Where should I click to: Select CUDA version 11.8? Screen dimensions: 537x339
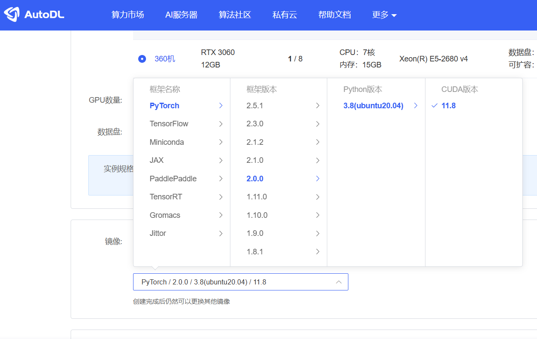[448, 106]
